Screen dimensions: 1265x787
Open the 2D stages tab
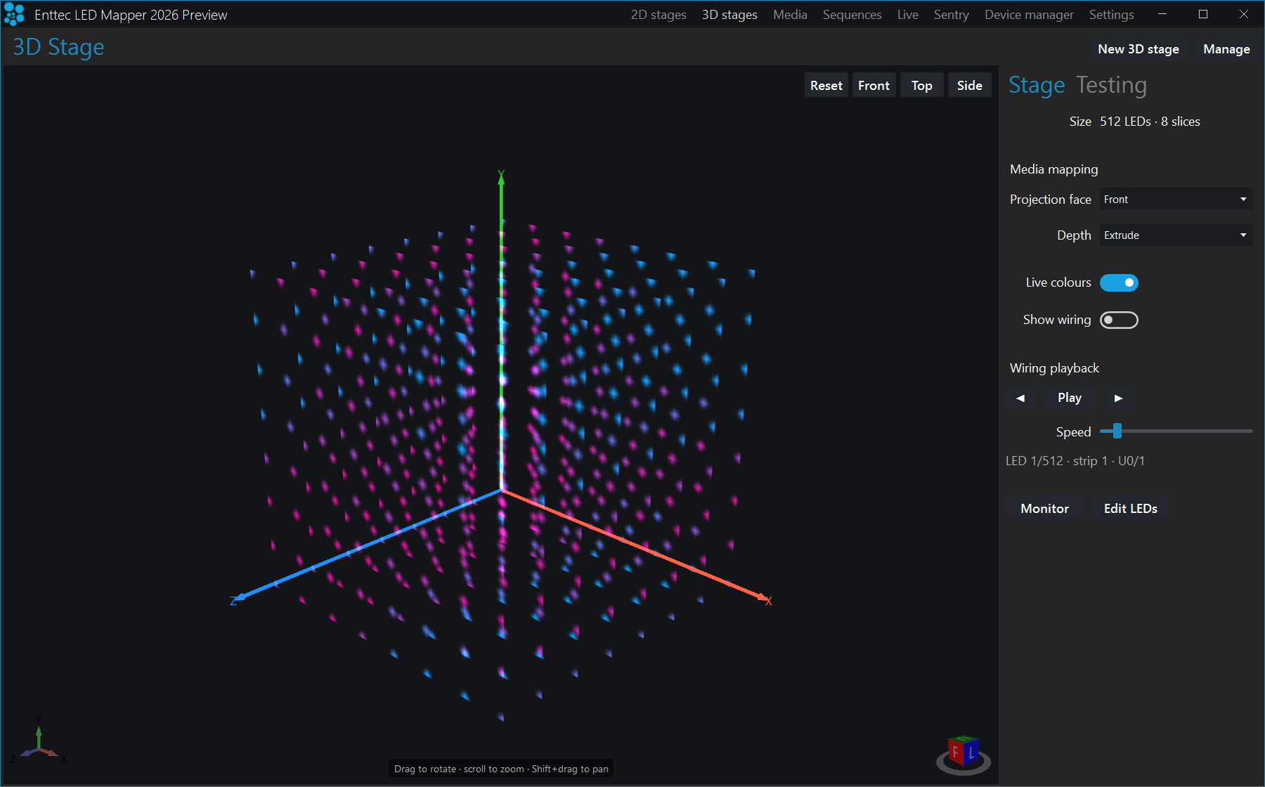click(659, 15)
